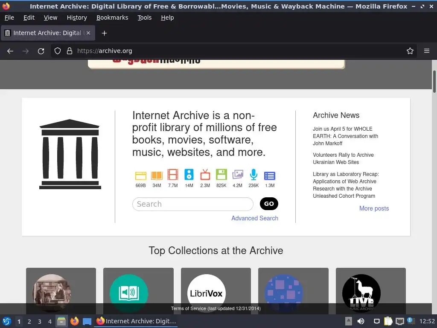Close the Internet Archive tab
The image size is (437, 328).
pyautogui.click(x=88, y=33)
